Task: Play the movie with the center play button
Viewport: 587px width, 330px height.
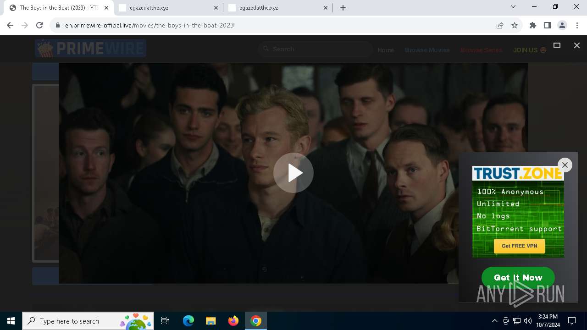Action: [293, 173]
